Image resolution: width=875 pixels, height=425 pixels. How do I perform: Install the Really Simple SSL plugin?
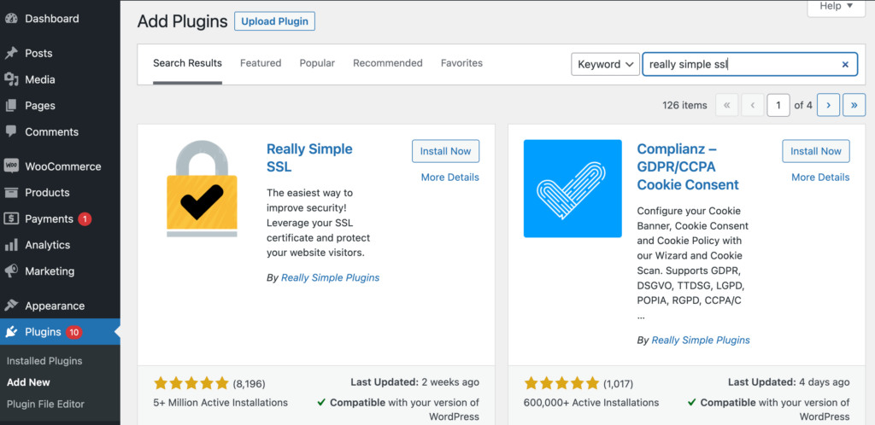pyautogui.click(x=445, y=151)
